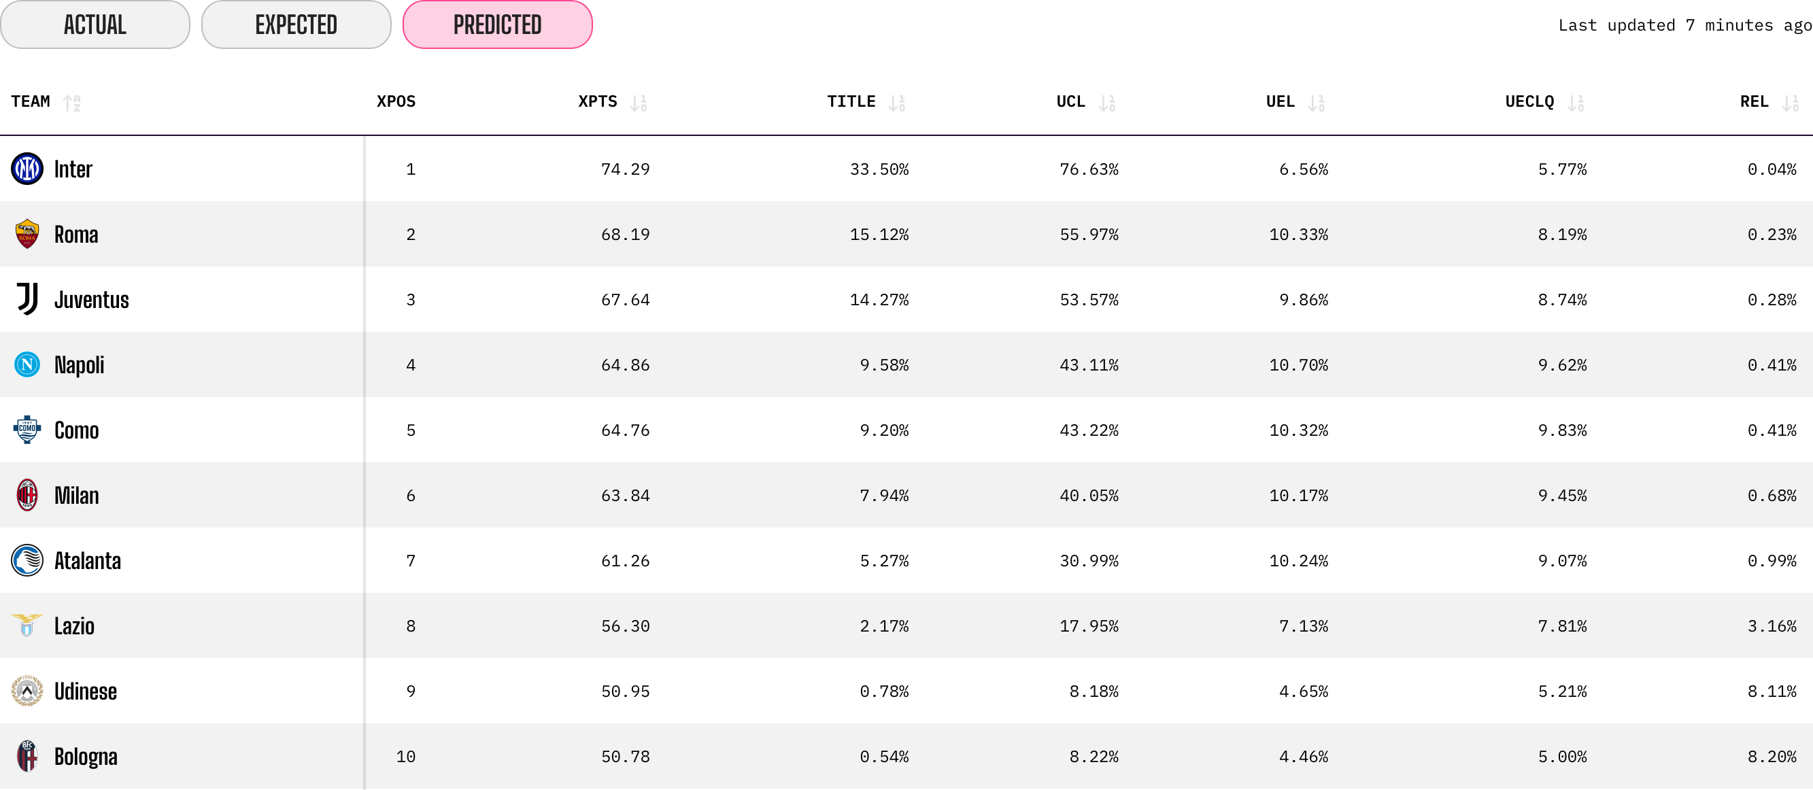Click the Roma club crest
This screenshot has width=1813, height=790.
tap(27, 235)
